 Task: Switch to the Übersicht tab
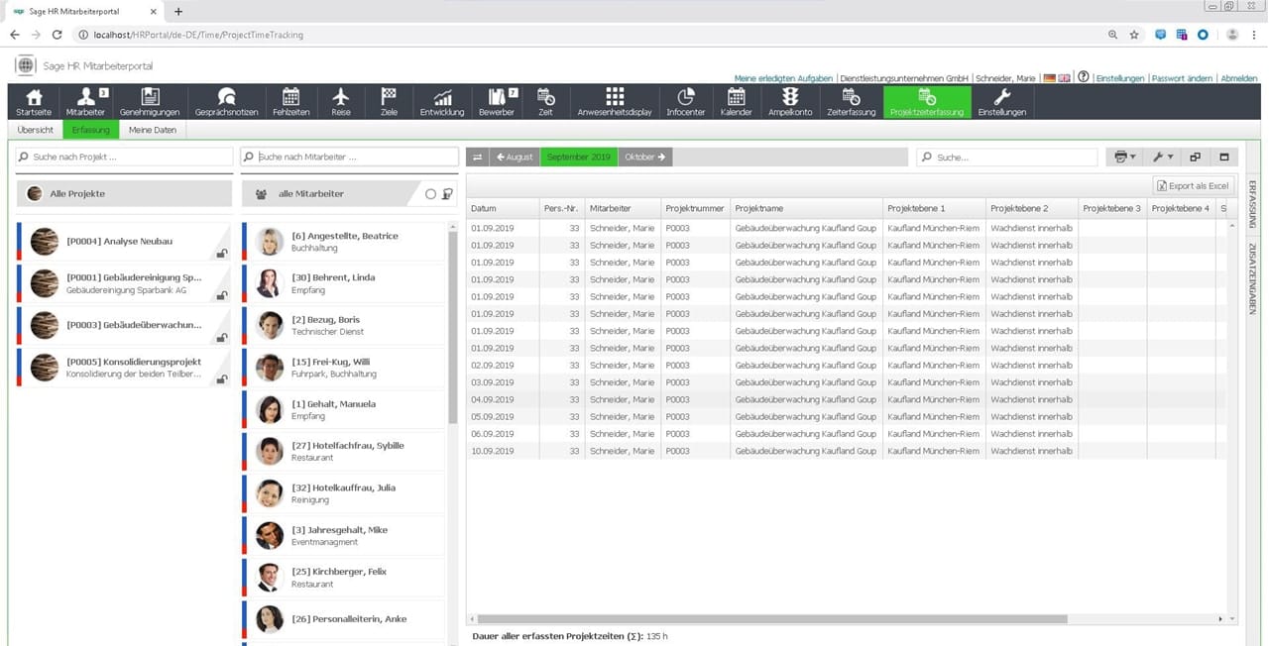(36, 130)
